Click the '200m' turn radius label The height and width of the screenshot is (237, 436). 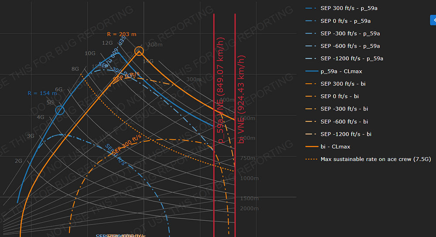155,45
